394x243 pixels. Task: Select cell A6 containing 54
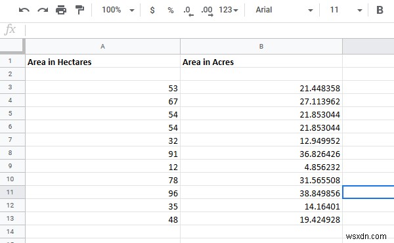click(x=103, y=126)
